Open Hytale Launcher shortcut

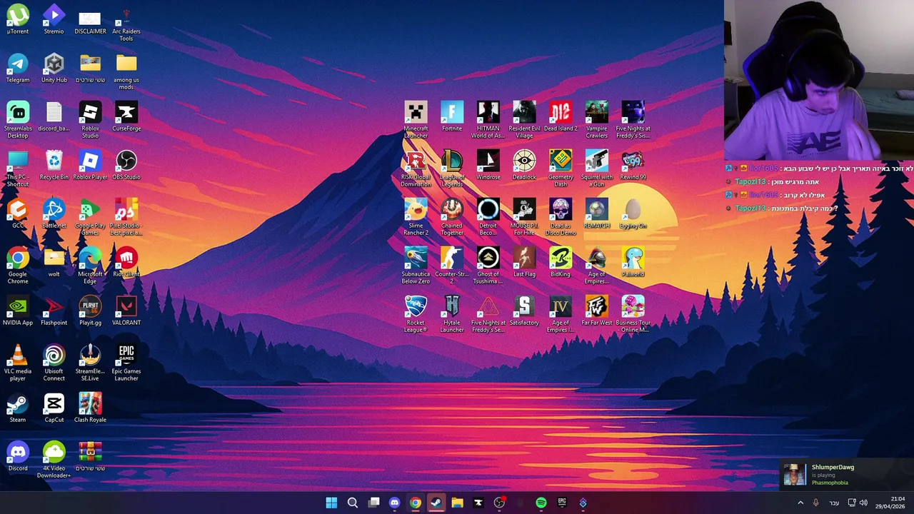[452, 315]
